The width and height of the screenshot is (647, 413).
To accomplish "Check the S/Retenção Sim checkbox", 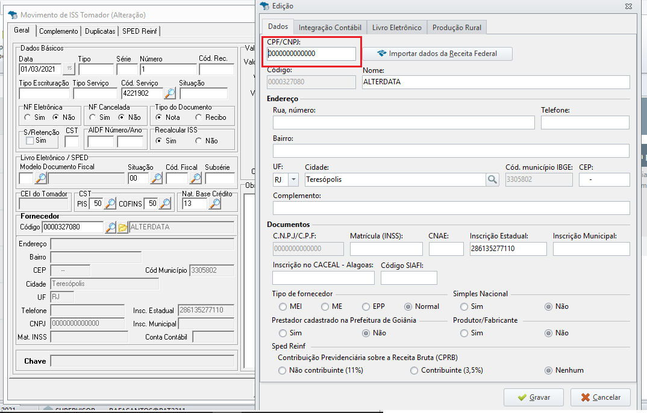I will click(30, 140).
